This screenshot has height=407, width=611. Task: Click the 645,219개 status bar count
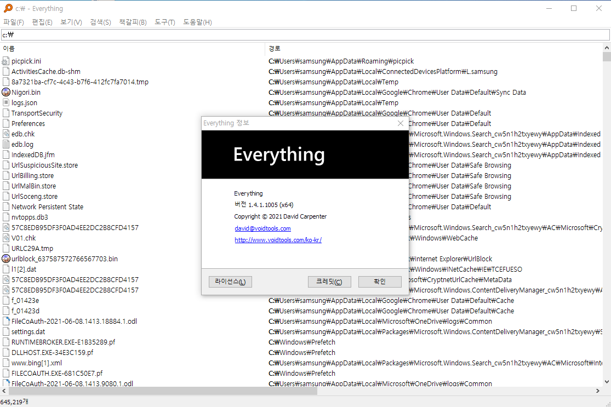pos(14,402)
